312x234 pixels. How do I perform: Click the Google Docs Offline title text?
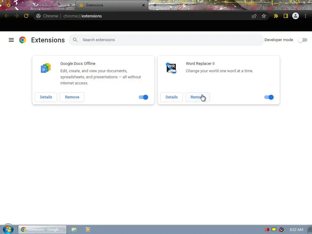[x=78, y=63]
